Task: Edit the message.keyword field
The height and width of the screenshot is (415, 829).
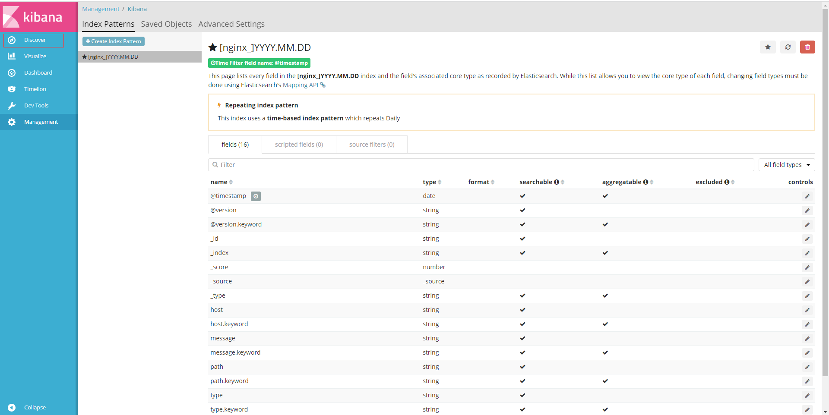Action: click(807, 353)
